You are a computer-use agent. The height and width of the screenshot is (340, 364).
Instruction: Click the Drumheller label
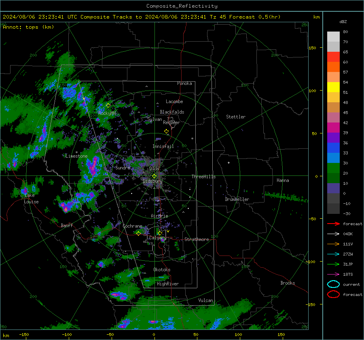(x=237, y=199)
